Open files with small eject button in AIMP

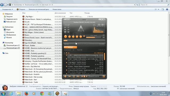[84, 36]
